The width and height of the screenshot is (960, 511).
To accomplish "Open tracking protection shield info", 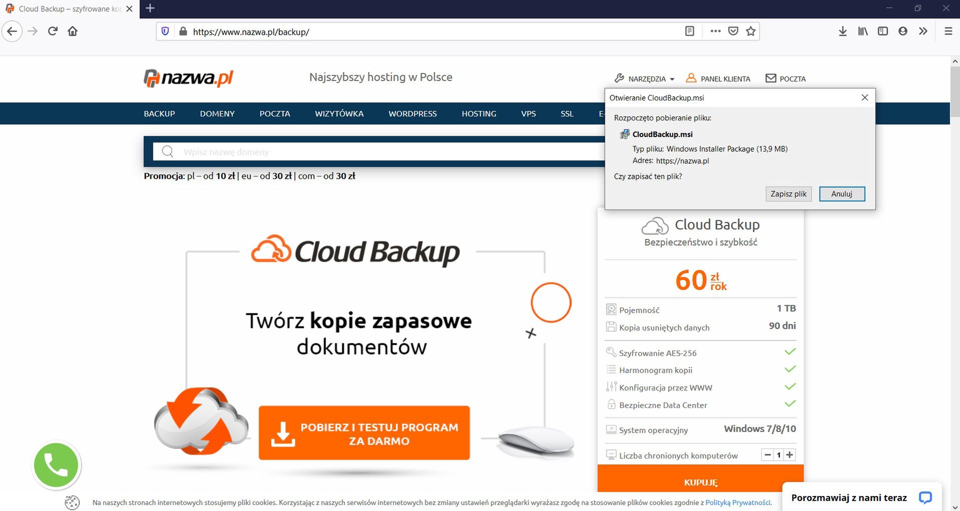I will (x=165, y=31).
